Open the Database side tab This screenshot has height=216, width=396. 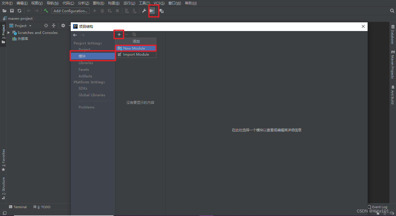(393, 34)
